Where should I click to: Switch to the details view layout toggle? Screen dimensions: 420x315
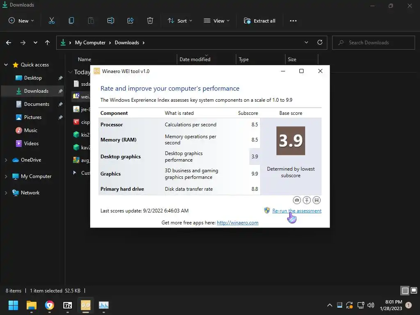405,291
